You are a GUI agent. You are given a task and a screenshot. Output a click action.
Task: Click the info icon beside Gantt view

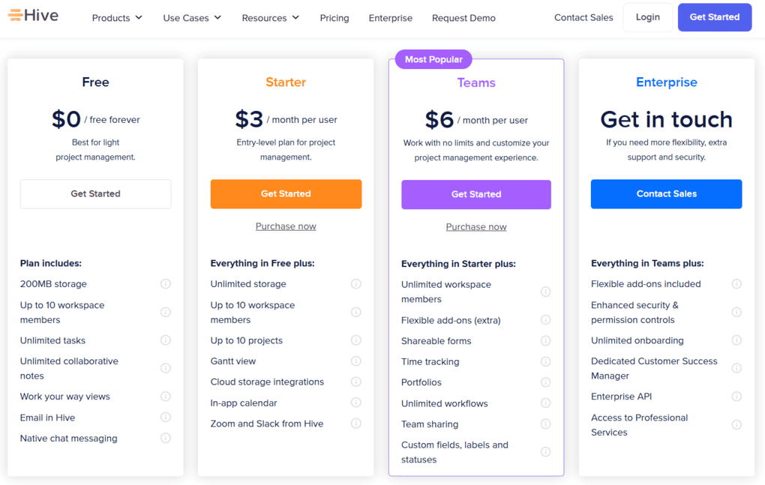point(355,361)
